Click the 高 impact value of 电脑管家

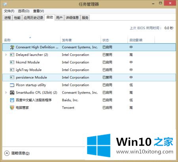coord(131,108)
